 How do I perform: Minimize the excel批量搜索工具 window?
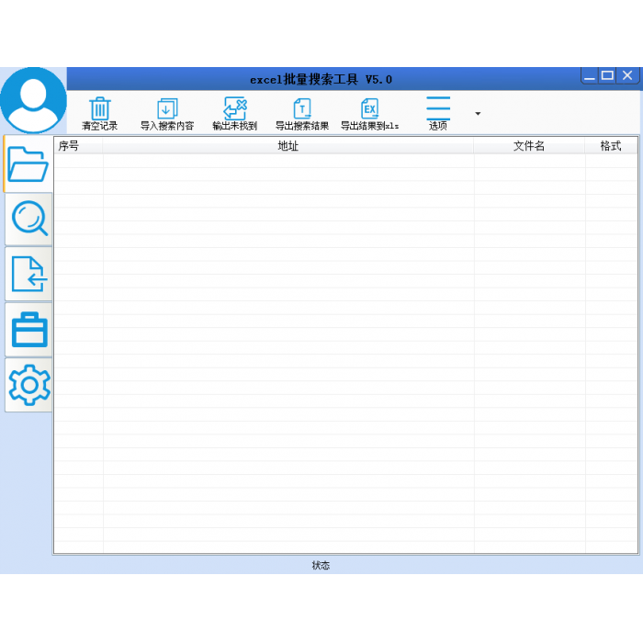[590, 76]
